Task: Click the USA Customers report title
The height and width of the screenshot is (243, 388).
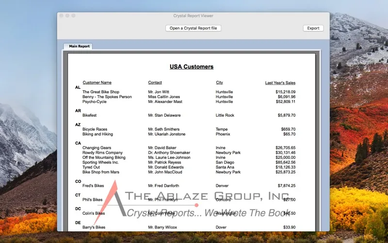Action: [x=191, y=67]
